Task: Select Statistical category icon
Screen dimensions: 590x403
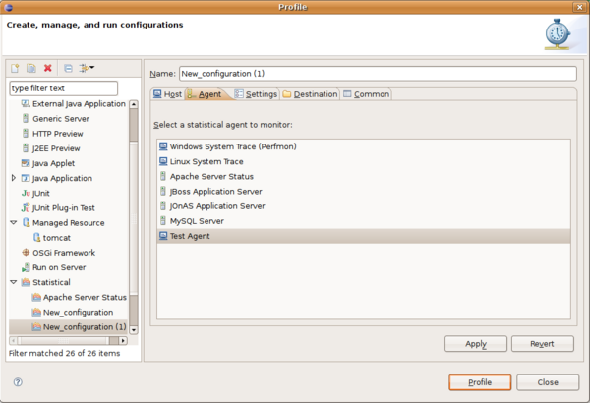Action: (26, 282)
